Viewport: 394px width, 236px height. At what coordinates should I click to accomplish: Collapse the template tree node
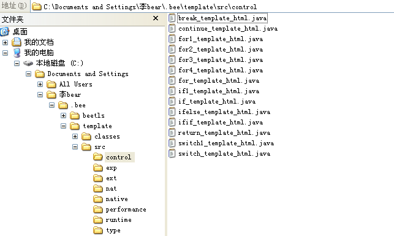pyautogui.click(x=63, y=126)
